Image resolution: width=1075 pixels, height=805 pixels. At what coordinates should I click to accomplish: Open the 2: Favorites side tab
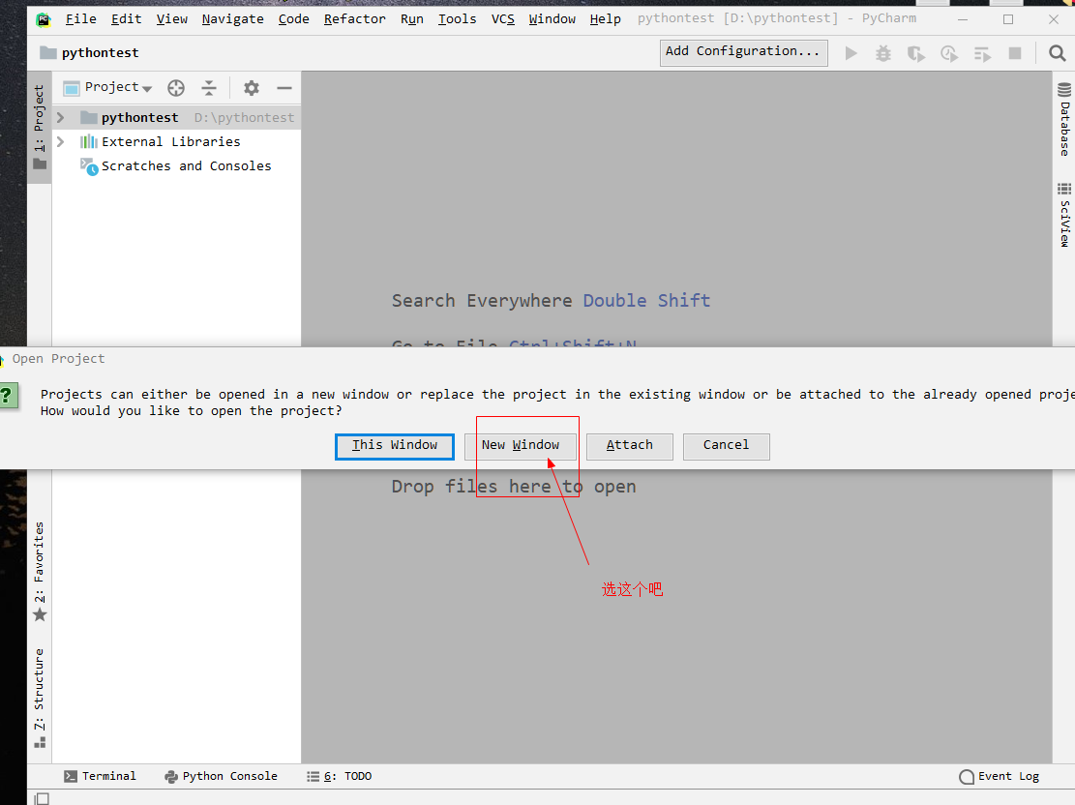point(39,571)
